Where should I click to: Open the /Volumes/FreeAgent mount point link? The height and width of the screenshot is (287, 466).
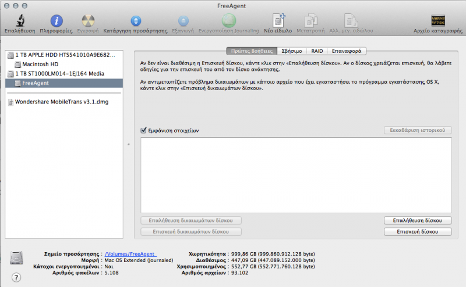pyautogui.click(x=130, y=254)
